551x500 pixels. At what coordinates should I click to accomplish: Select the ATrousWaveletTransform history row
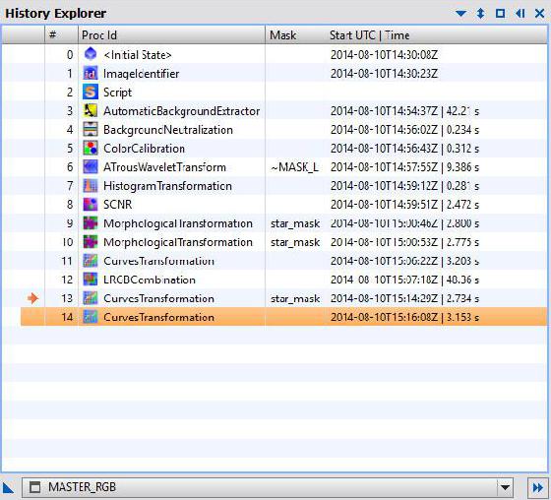pyautogui.click(x=284, y=167)
